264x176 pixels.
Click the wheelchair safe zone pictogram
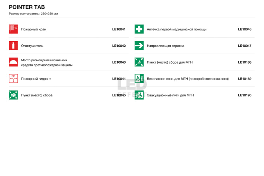coord(139,79)
